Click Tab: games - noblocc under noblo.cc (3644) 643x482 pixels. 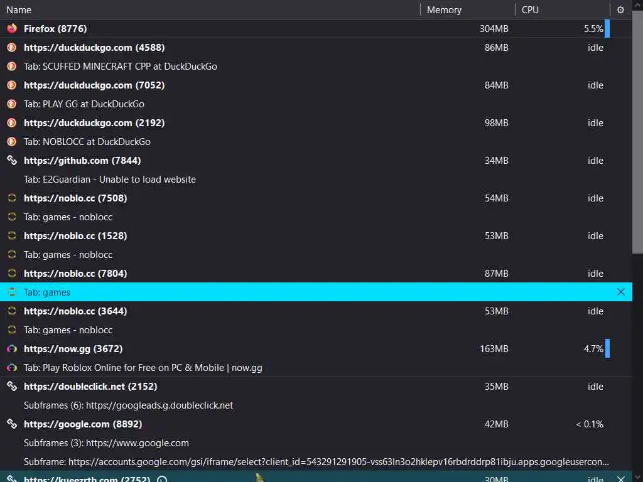click(316, 330)
